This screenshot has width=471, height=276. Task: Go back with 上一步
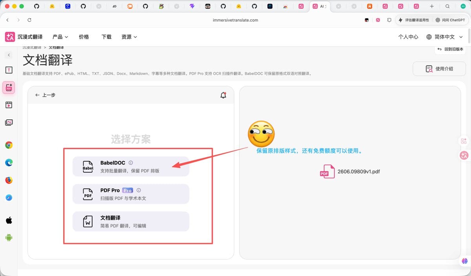45,95
